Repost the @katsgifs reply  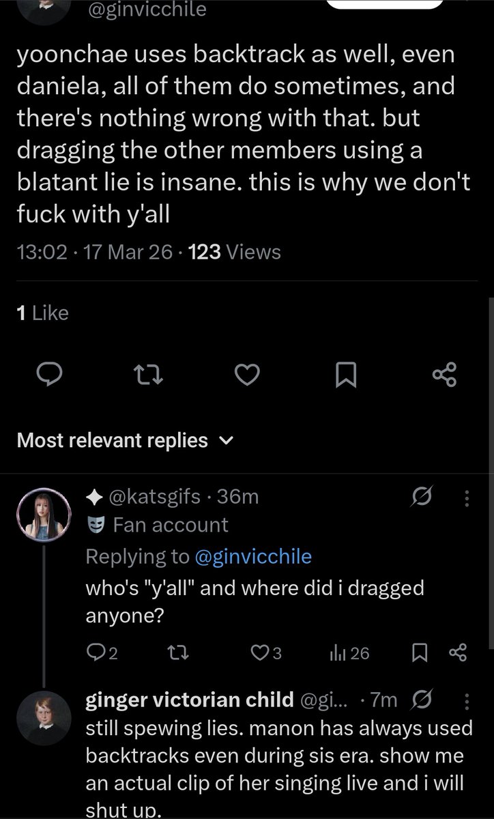click(180, 653)
